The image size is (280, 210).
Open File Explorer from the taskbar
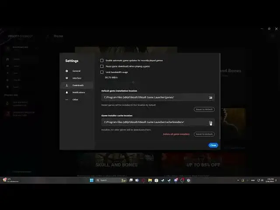click(x=150, y=180)
